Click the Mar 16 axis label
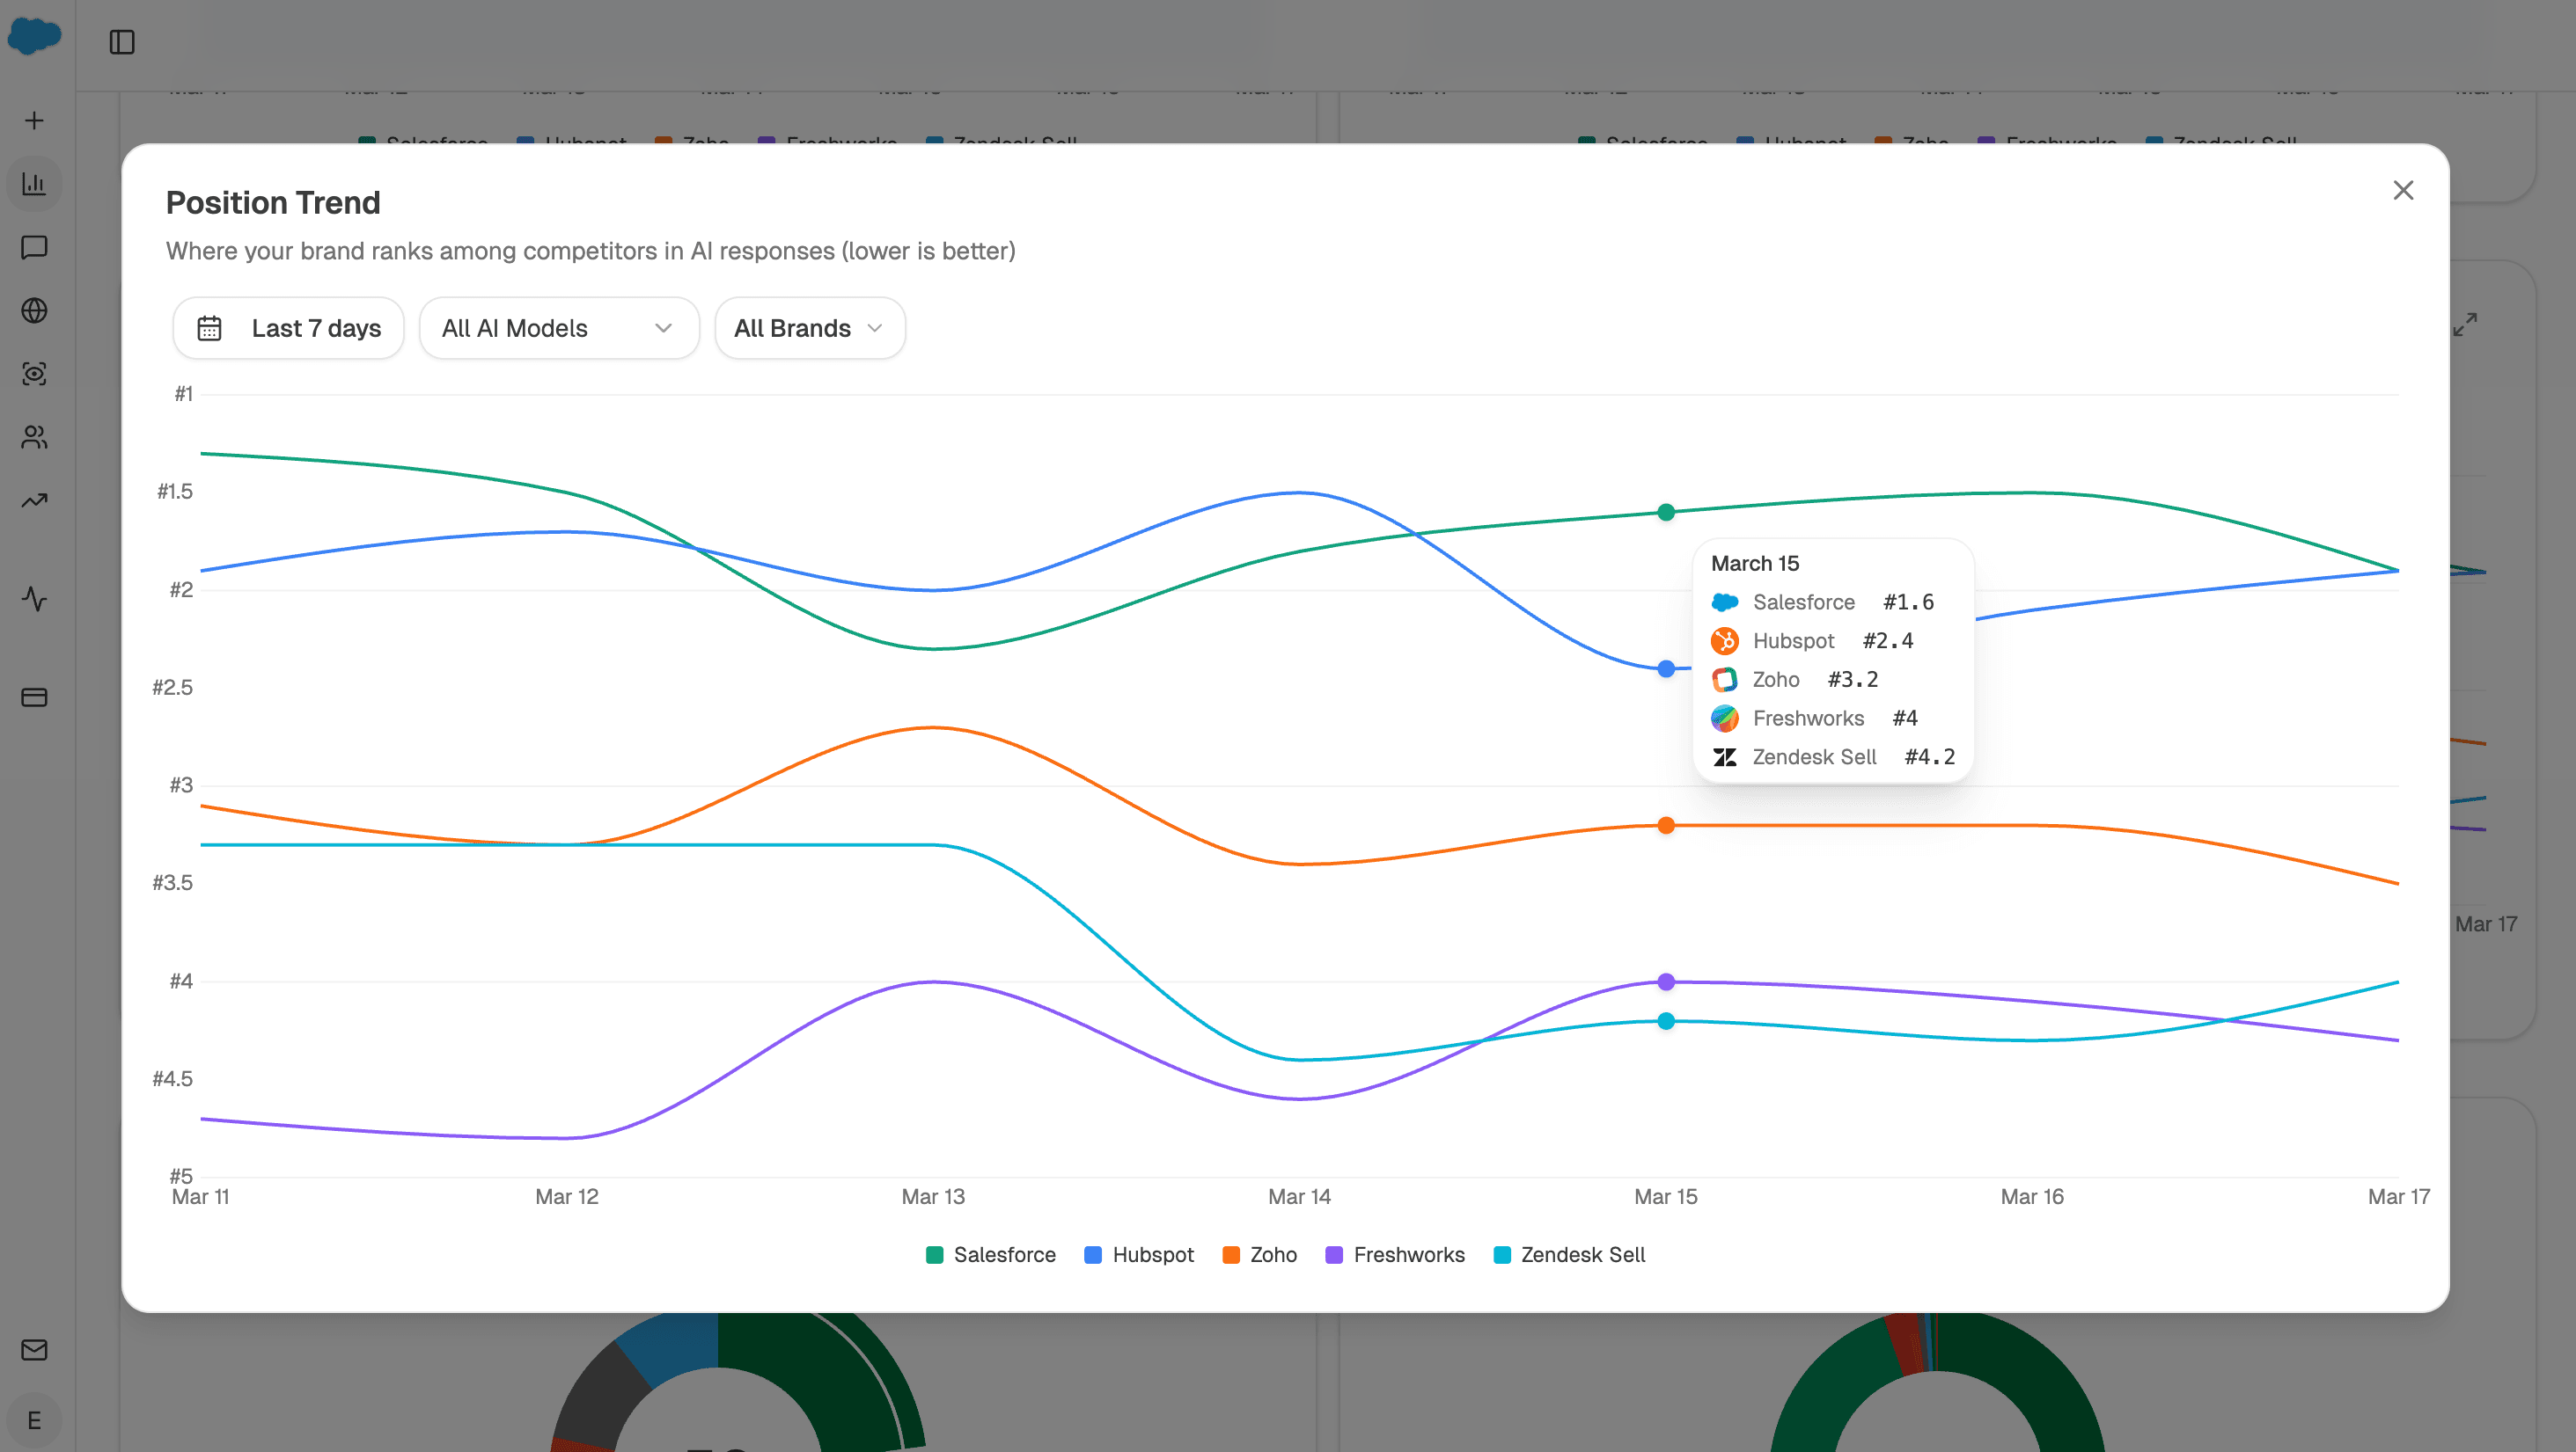Screen dimensions: 2576x1452 (2032, 1196)
